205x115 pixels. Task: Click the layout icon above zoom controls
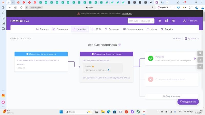tap(200, 53)
